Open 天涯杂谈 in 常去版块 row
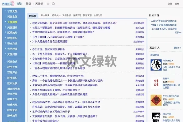Screen dimensions: 183x122 point(67,15)
